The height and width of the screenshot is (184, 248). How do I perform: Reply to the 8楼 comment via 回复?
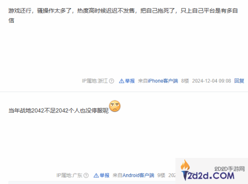(x=239, y=81)
